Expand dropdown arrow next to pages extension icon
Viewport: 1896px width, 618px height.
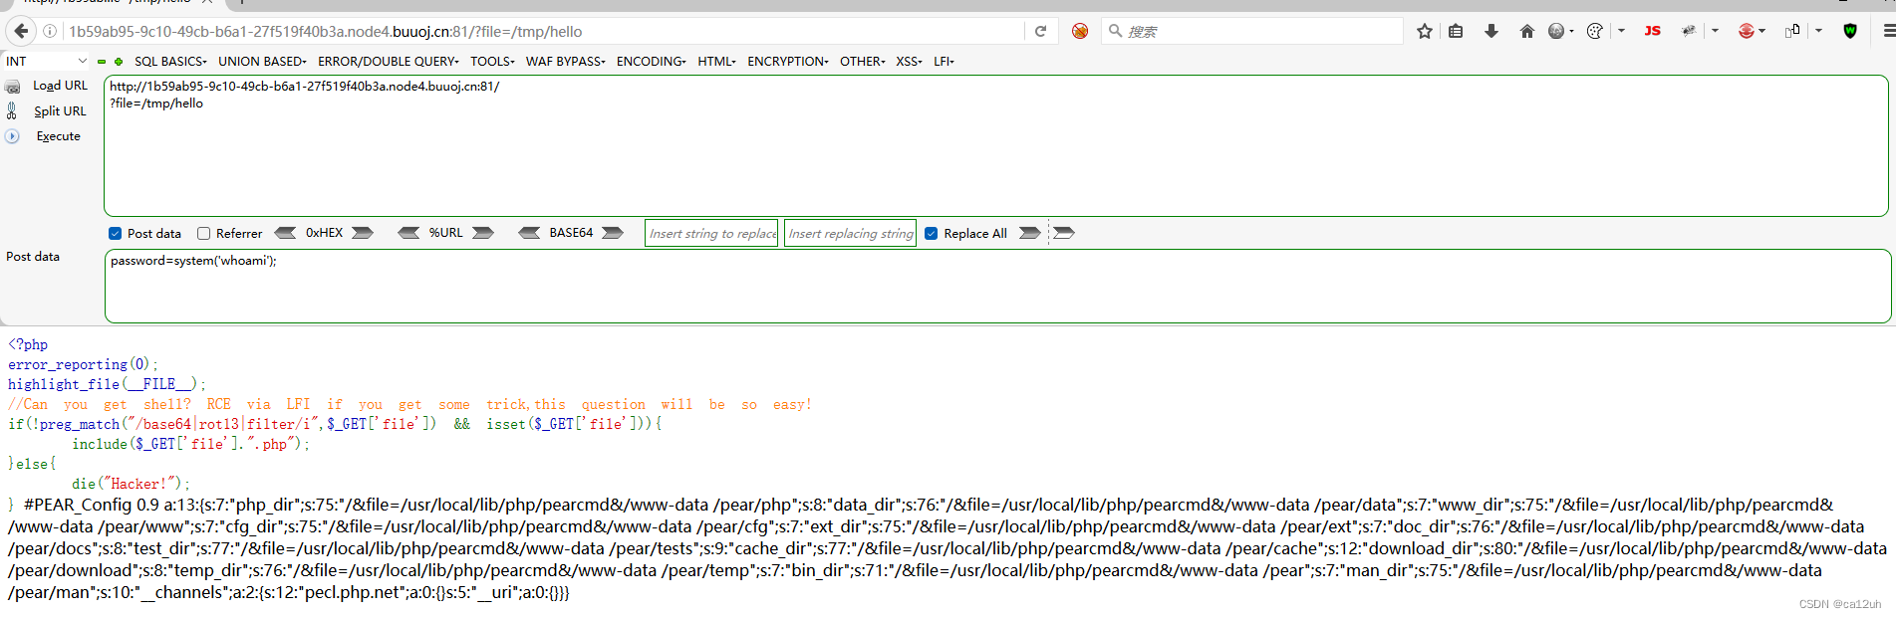tap(1818, 31)
